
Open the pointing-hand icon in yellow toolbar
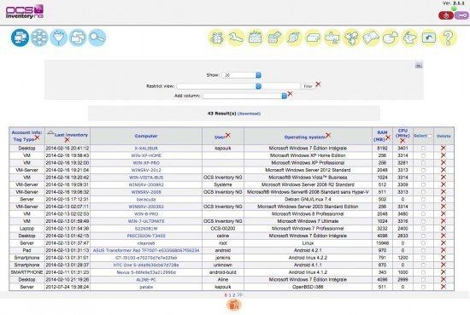pos(409,38)
